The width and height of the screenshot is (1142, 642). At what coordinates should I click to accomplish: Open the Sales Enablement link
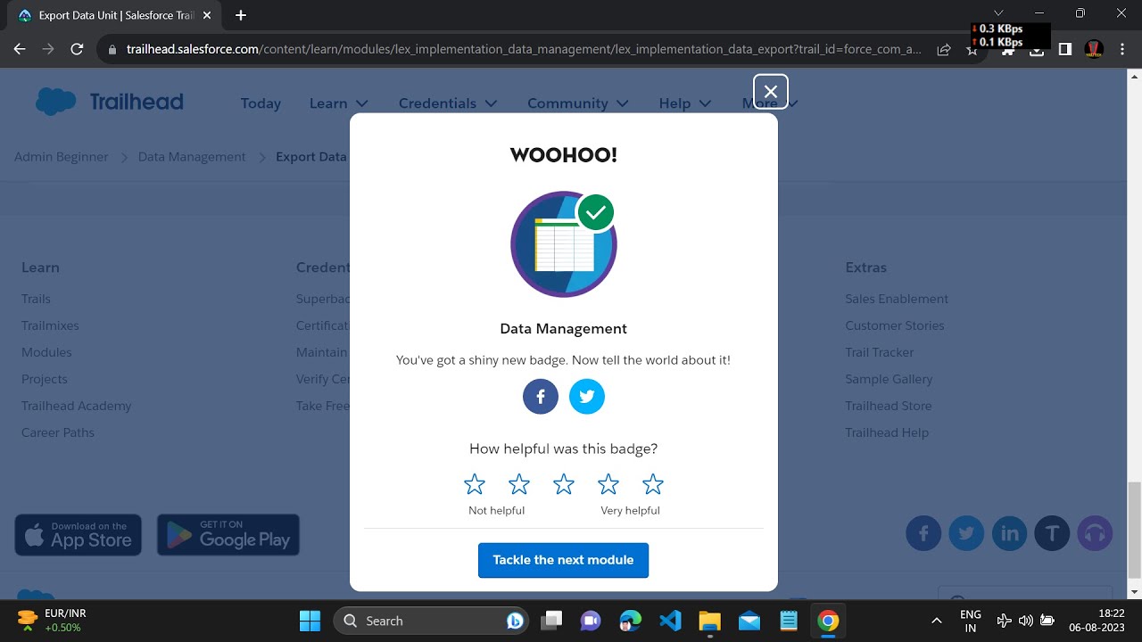pos(897,299)
